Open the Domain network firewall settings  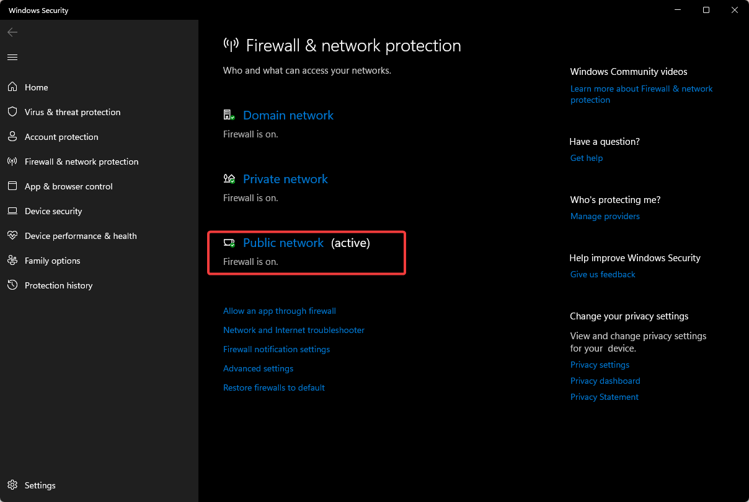coord(288,115)
